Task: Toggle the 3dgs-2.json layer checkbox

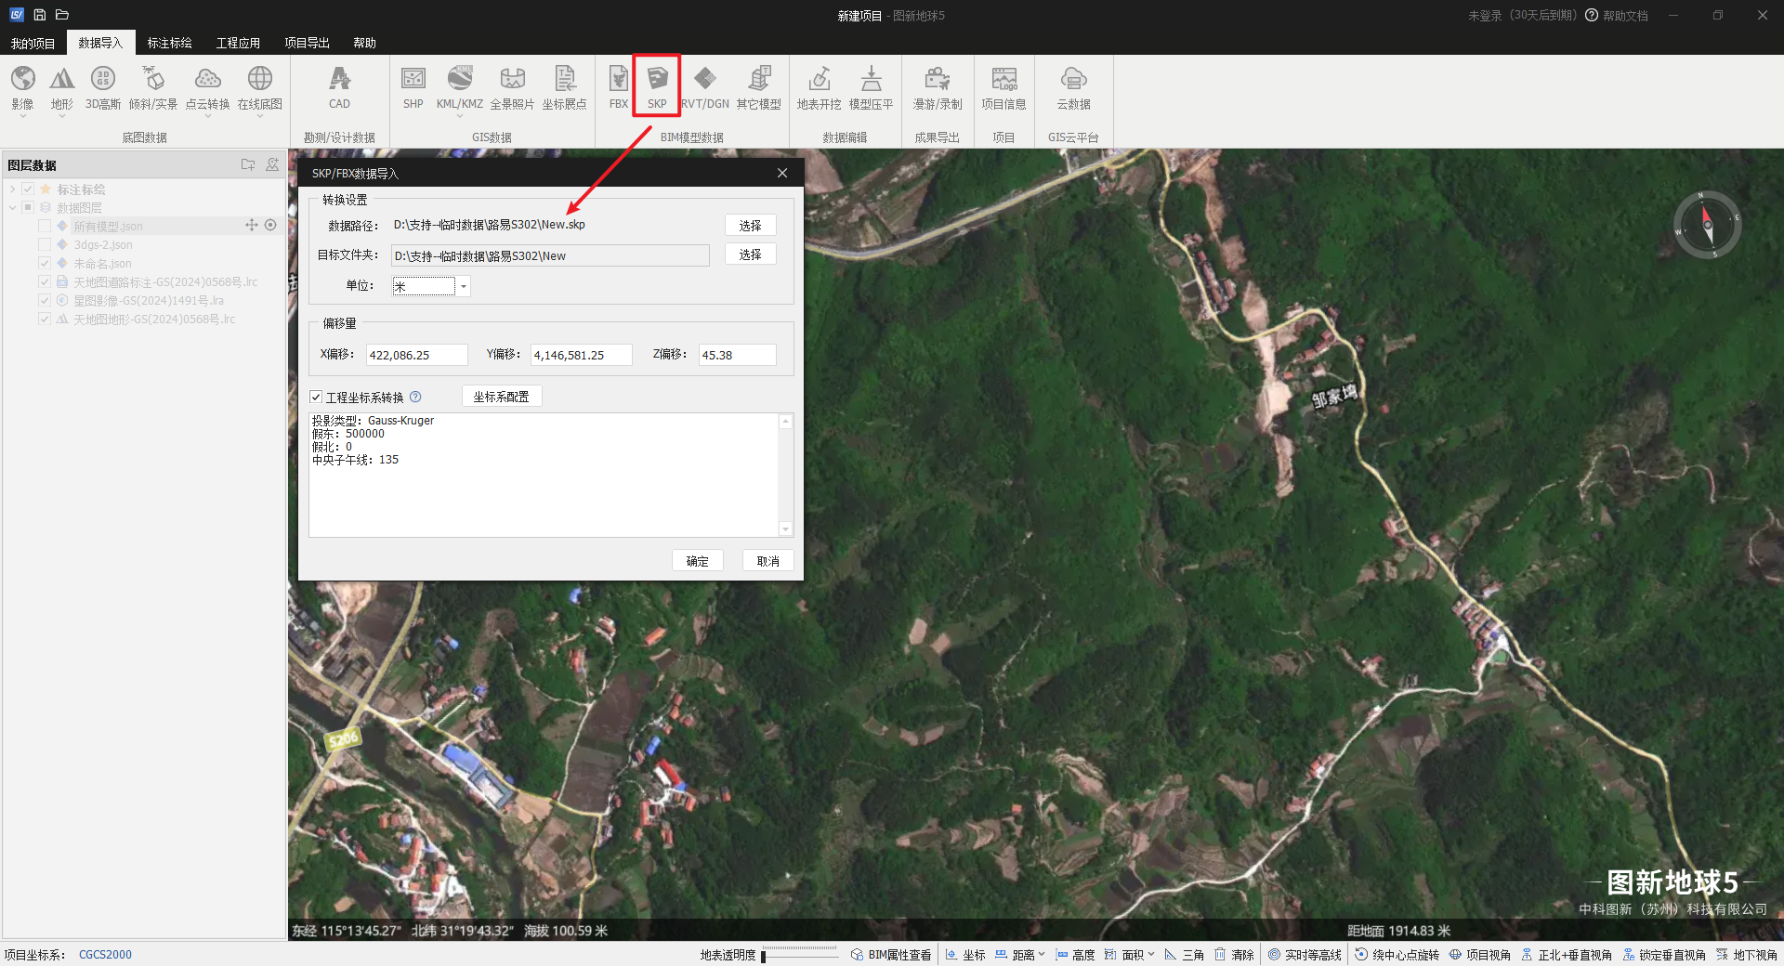Action: click(45, 245)
